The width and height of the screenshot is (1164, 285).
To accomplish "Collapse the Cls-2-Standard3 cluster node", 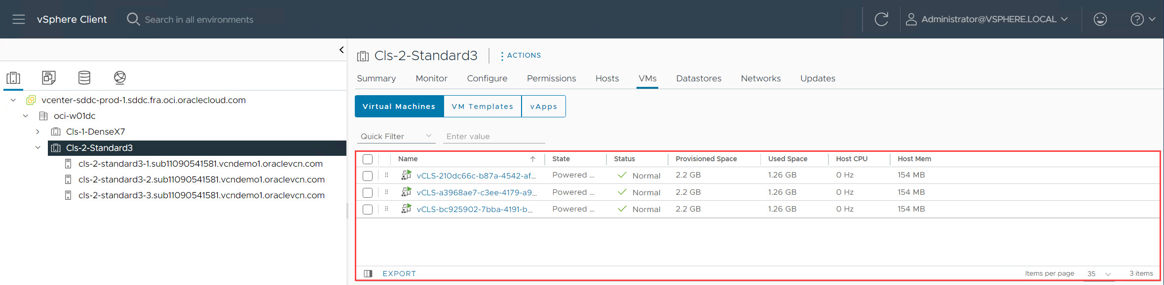I will tap(38, 147).
